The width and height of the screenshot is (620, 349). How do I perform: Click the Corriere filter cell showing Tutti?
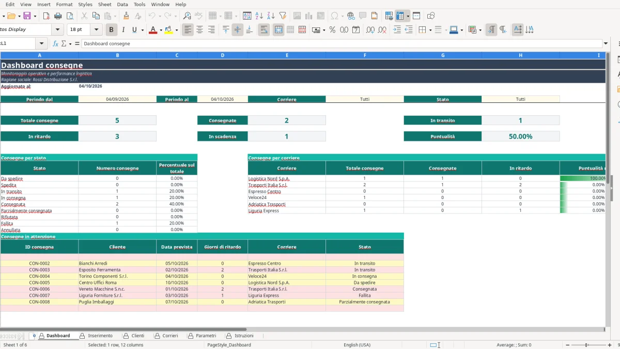pos(365,99)
